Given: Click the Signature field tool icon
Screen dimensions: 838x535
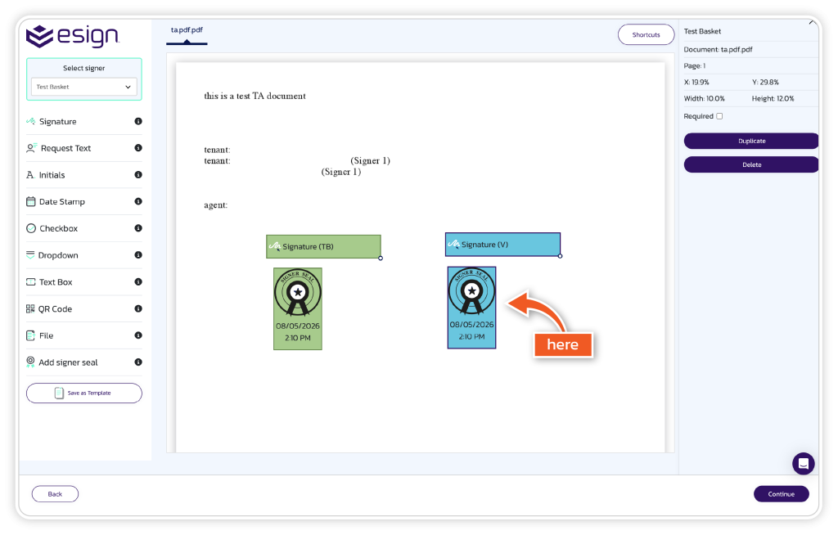Looking at the screenshot, I should coord(30,121).
